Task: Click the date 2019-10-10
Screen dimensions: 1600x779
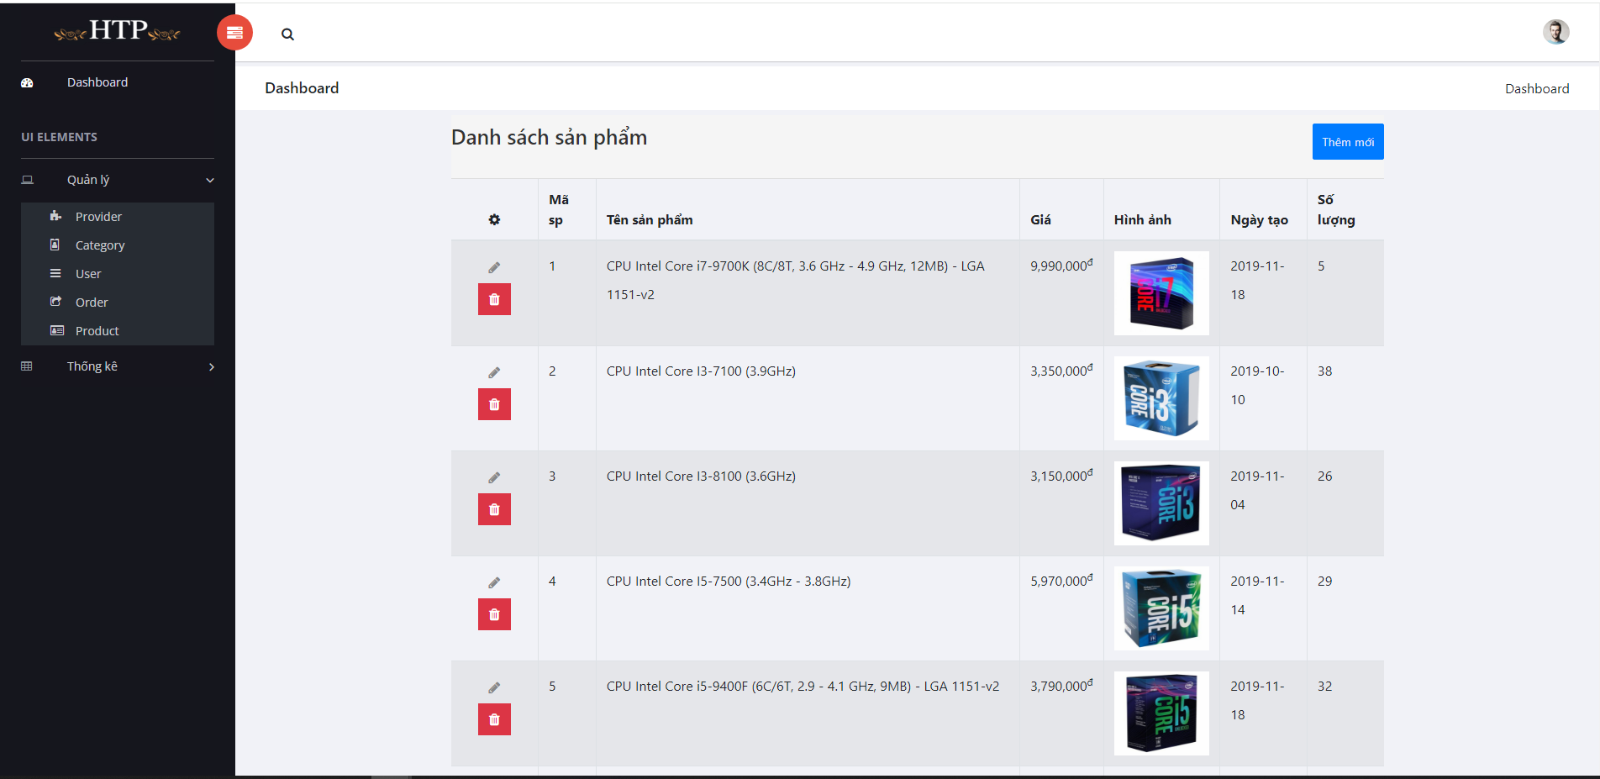Action: [x=1257, y=385]
